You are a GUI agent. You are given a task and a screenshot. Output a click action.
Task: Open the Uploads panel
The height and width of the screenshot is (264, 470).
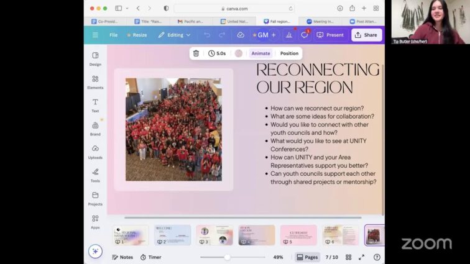click(95, 152)
